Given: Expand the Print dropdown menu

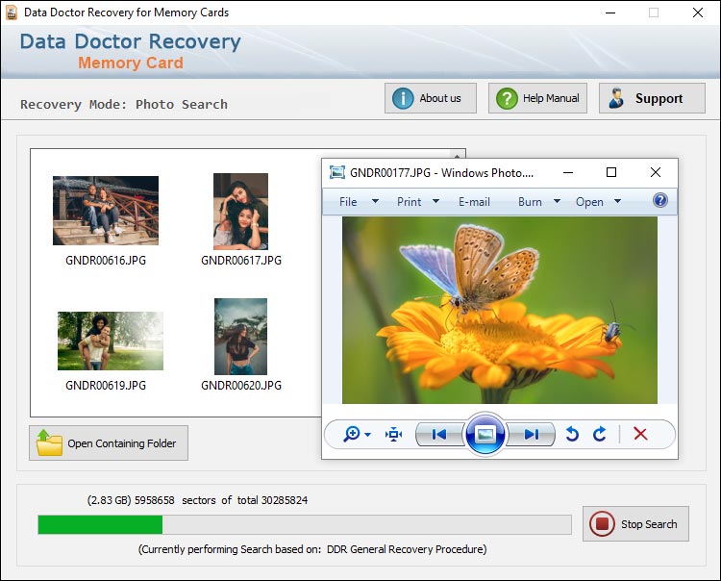Looking at the screenshot, I should click(417, 202).
